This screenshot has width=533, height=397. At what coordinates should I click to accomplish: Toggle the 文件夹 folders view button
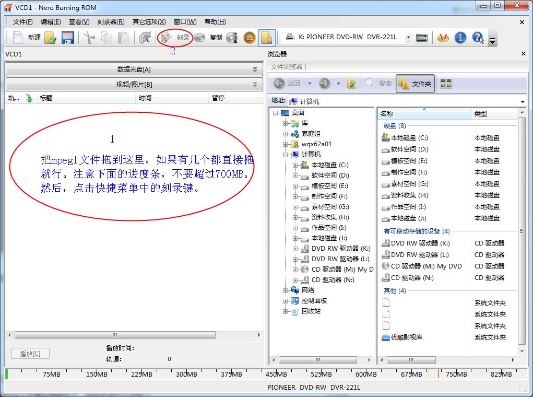[414, 84]
